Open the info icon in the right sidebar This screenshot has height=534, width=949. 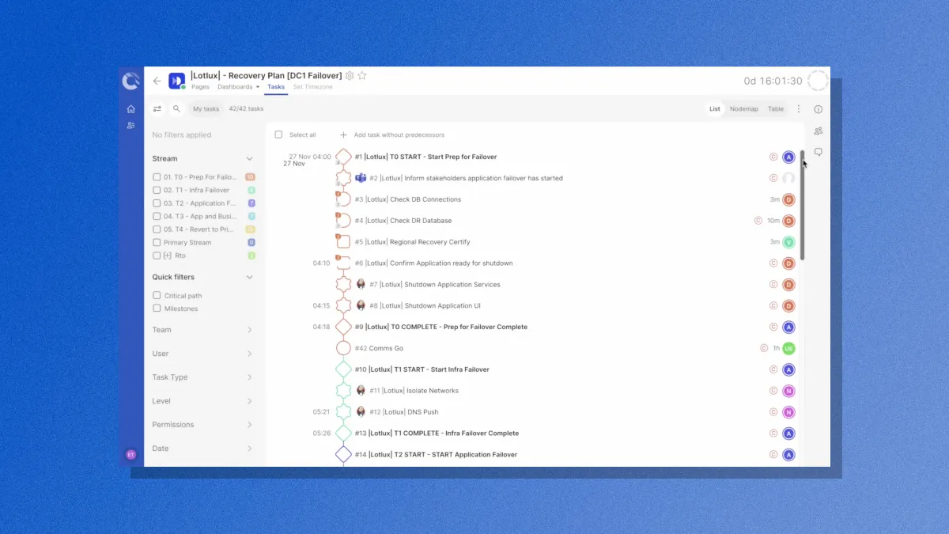point(818,110)
